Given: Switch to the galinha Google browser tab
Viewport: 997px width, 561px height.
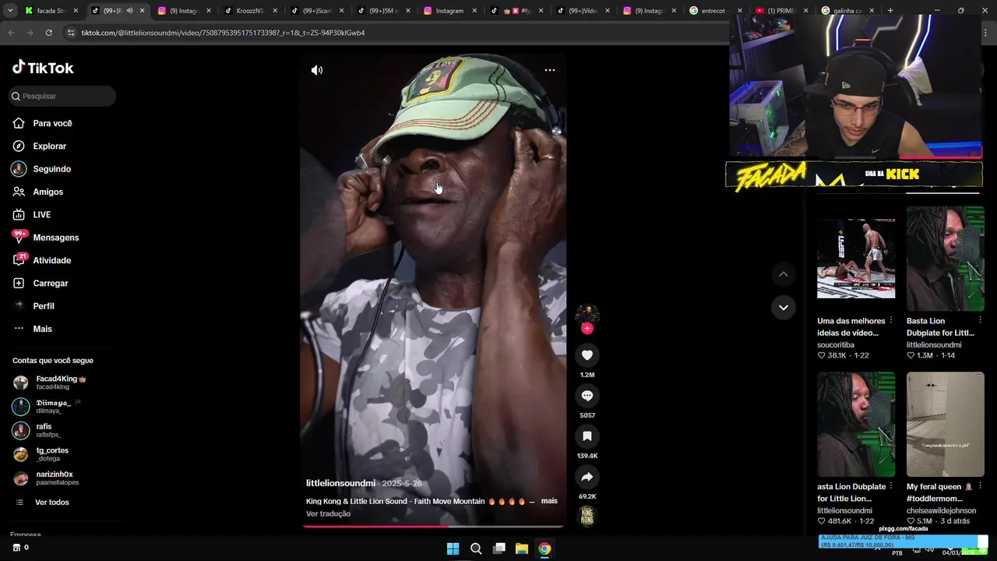Looking at the screenshot, I should (847, 11).
